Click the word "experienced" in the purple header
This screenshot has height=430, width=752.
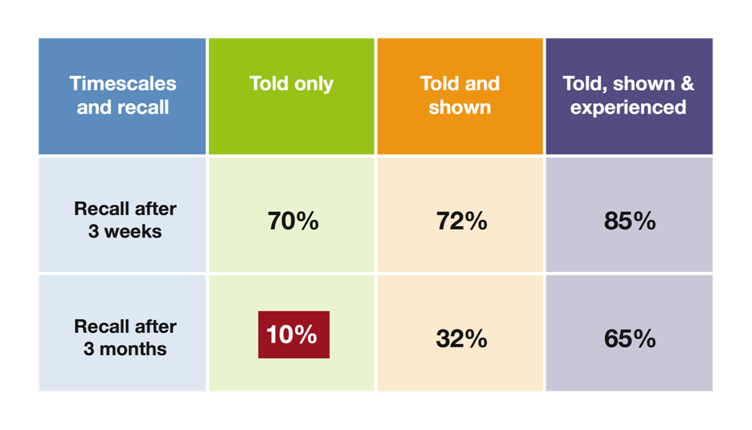[x=628, y=107]
